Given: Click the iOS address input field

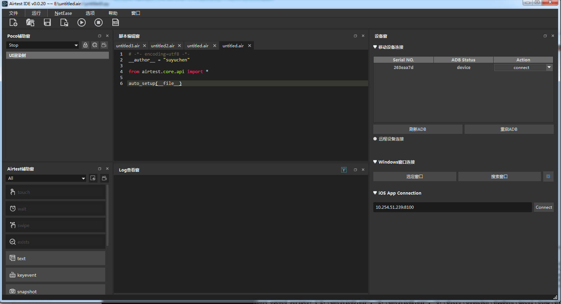Looking at the screenshot, I should tap(452, 207).
